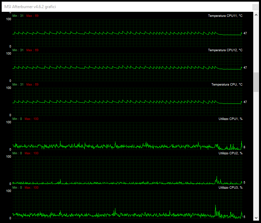The image size is (261, 223).
Task: Select the Utilizzo CPU1 graph label
Action: point(230,119)
